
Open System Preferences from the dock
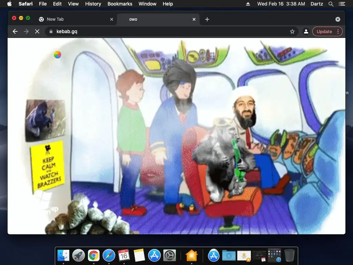pos(169,256)
